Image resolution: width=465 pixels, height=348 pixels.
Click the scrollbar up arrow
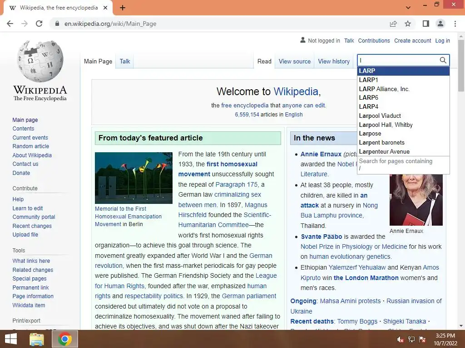[461, 36]
